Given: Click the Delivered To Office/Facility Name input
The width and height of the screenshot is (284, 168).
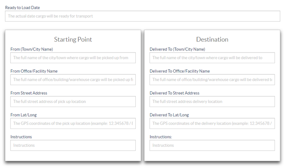Looking at the screenshot, I should click(x=212, y=80).
